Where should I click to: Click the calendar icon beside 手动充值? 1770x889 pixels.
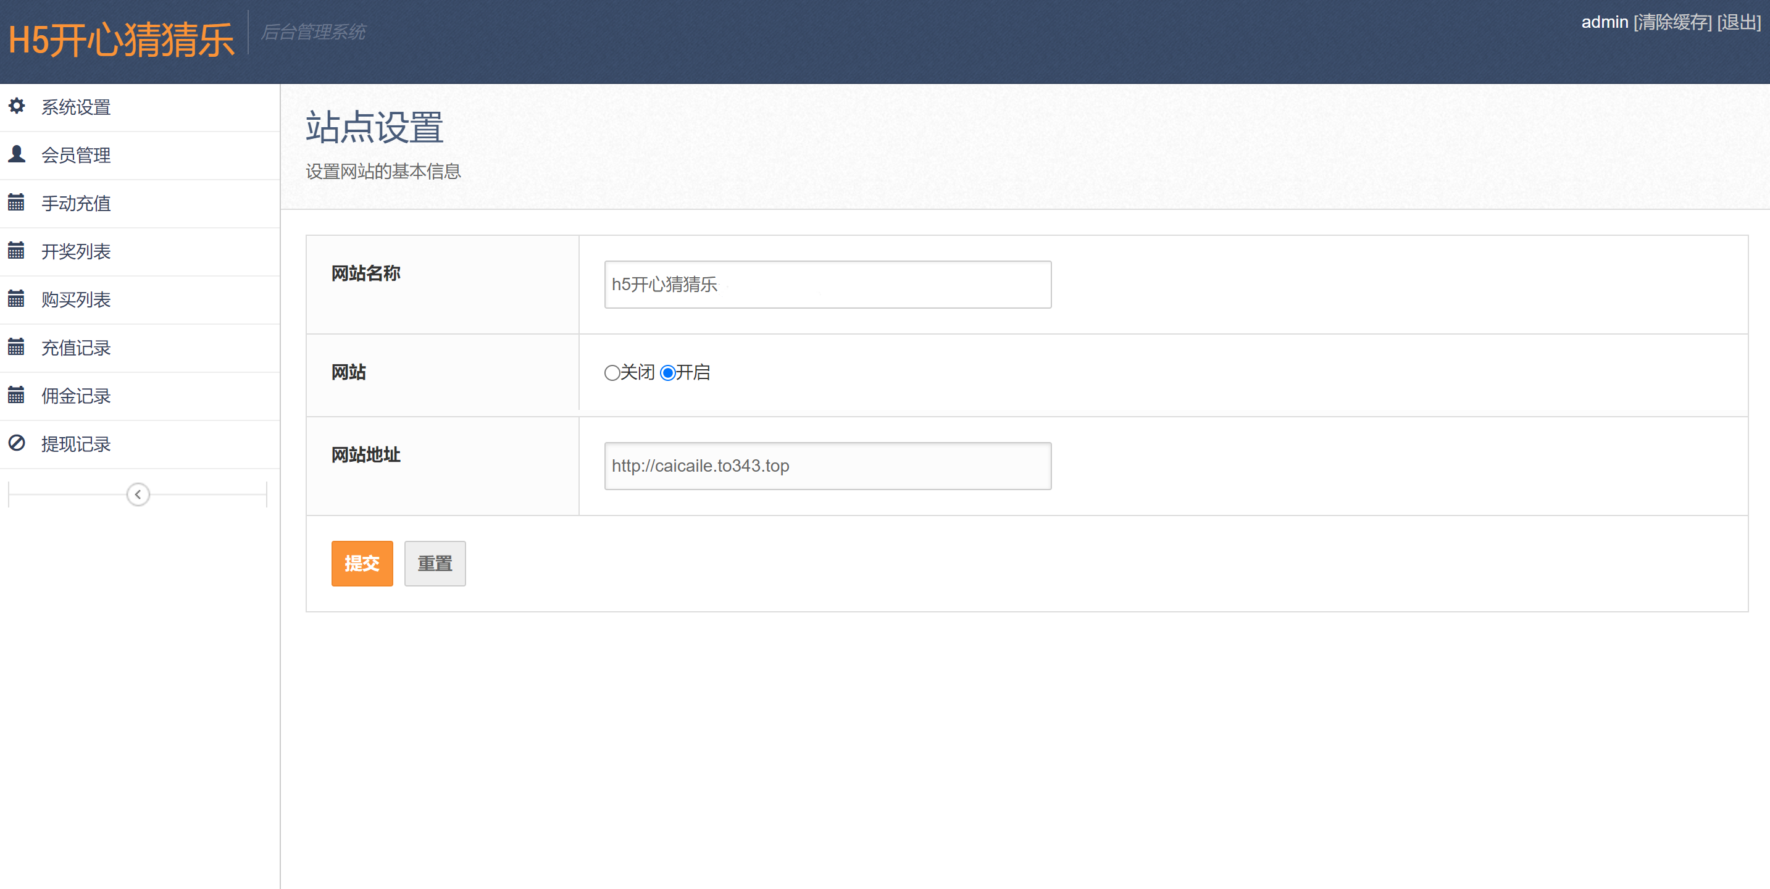pos(17,202)
